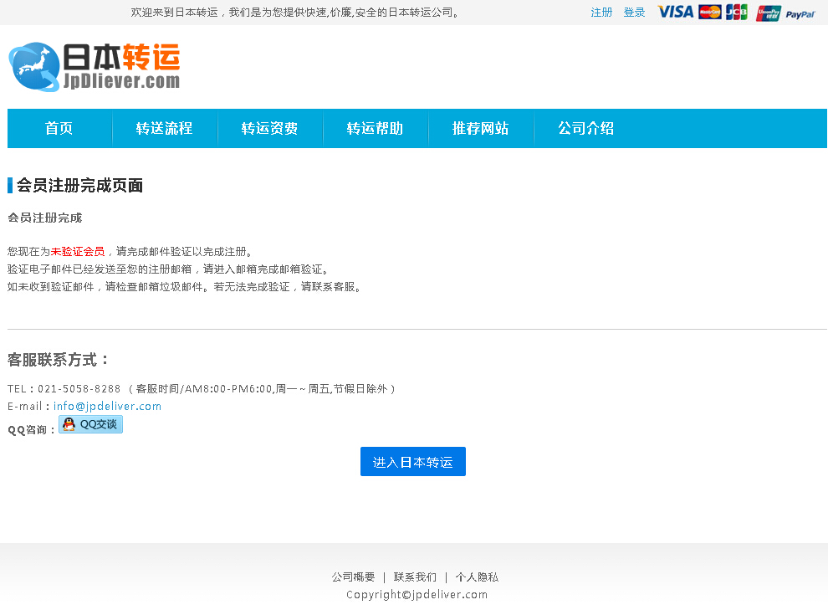Screen dimensions: 828x610
Task: Click the UnionPay payment icon
Action: click(767, 13)
